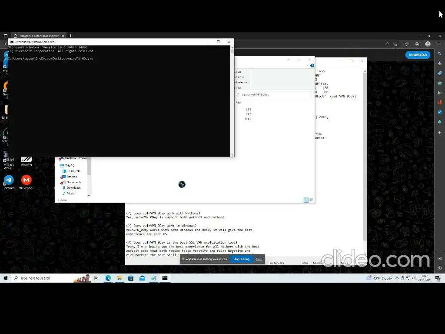Hide the screen sharing notification bar

point(259,259)
